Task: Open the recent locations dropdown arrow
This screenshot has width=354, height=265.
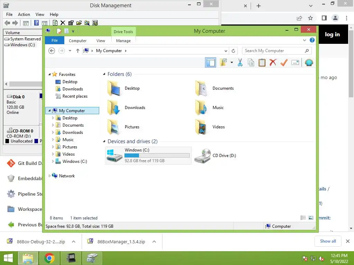Action: (70, 51)
